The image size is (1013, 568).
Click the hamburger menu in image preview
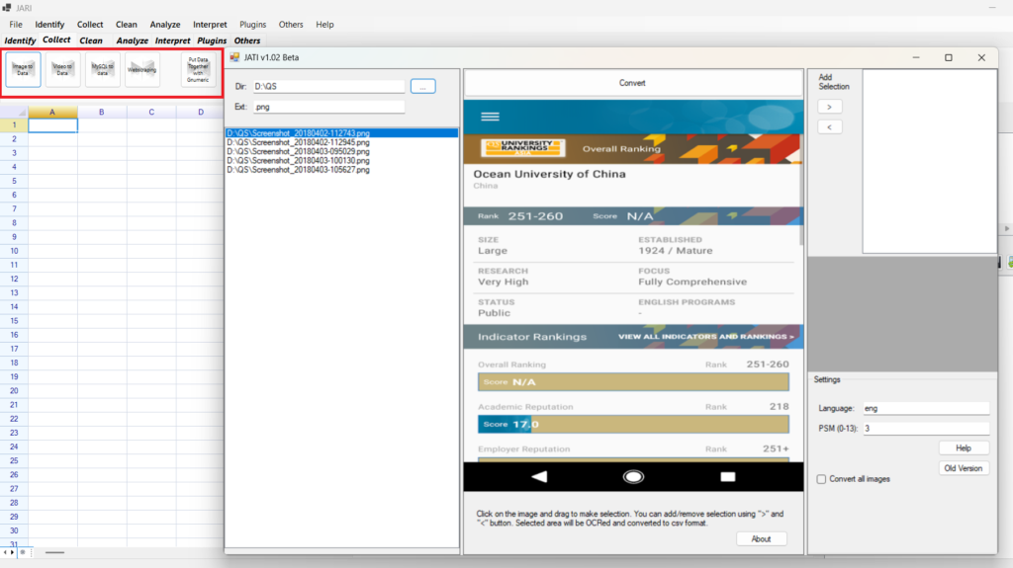pos(490,116)
